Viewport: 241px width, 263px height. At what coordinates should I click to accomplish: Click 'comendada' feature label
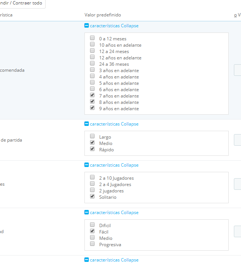[x=12, y=70]
